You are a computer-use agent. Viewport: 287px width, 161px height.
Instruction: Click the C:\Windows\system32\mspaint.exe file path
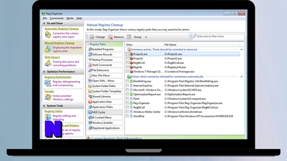185,99
